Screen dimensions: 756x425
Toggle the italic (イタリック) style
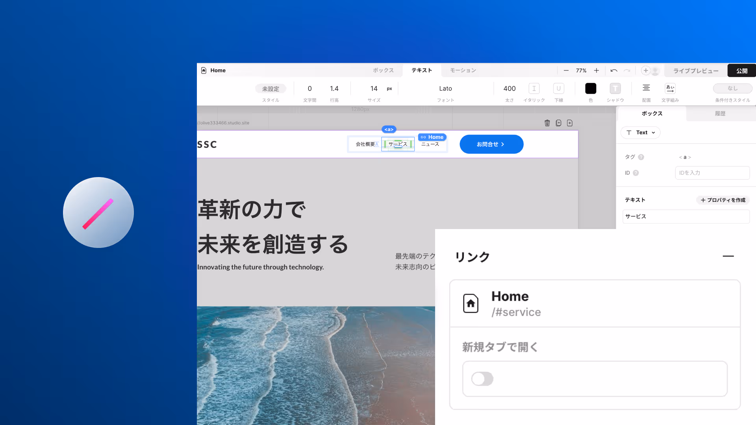tap(534, 89)
